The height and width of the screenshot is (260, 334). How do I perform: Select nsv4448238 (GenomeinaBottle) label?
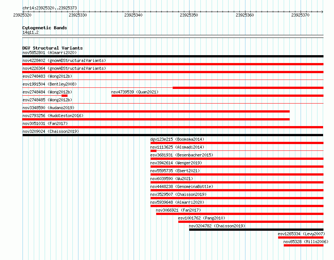pos(182,186)
